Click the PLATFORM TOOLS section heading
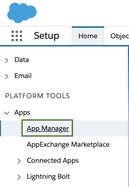 tap(37, 96)
